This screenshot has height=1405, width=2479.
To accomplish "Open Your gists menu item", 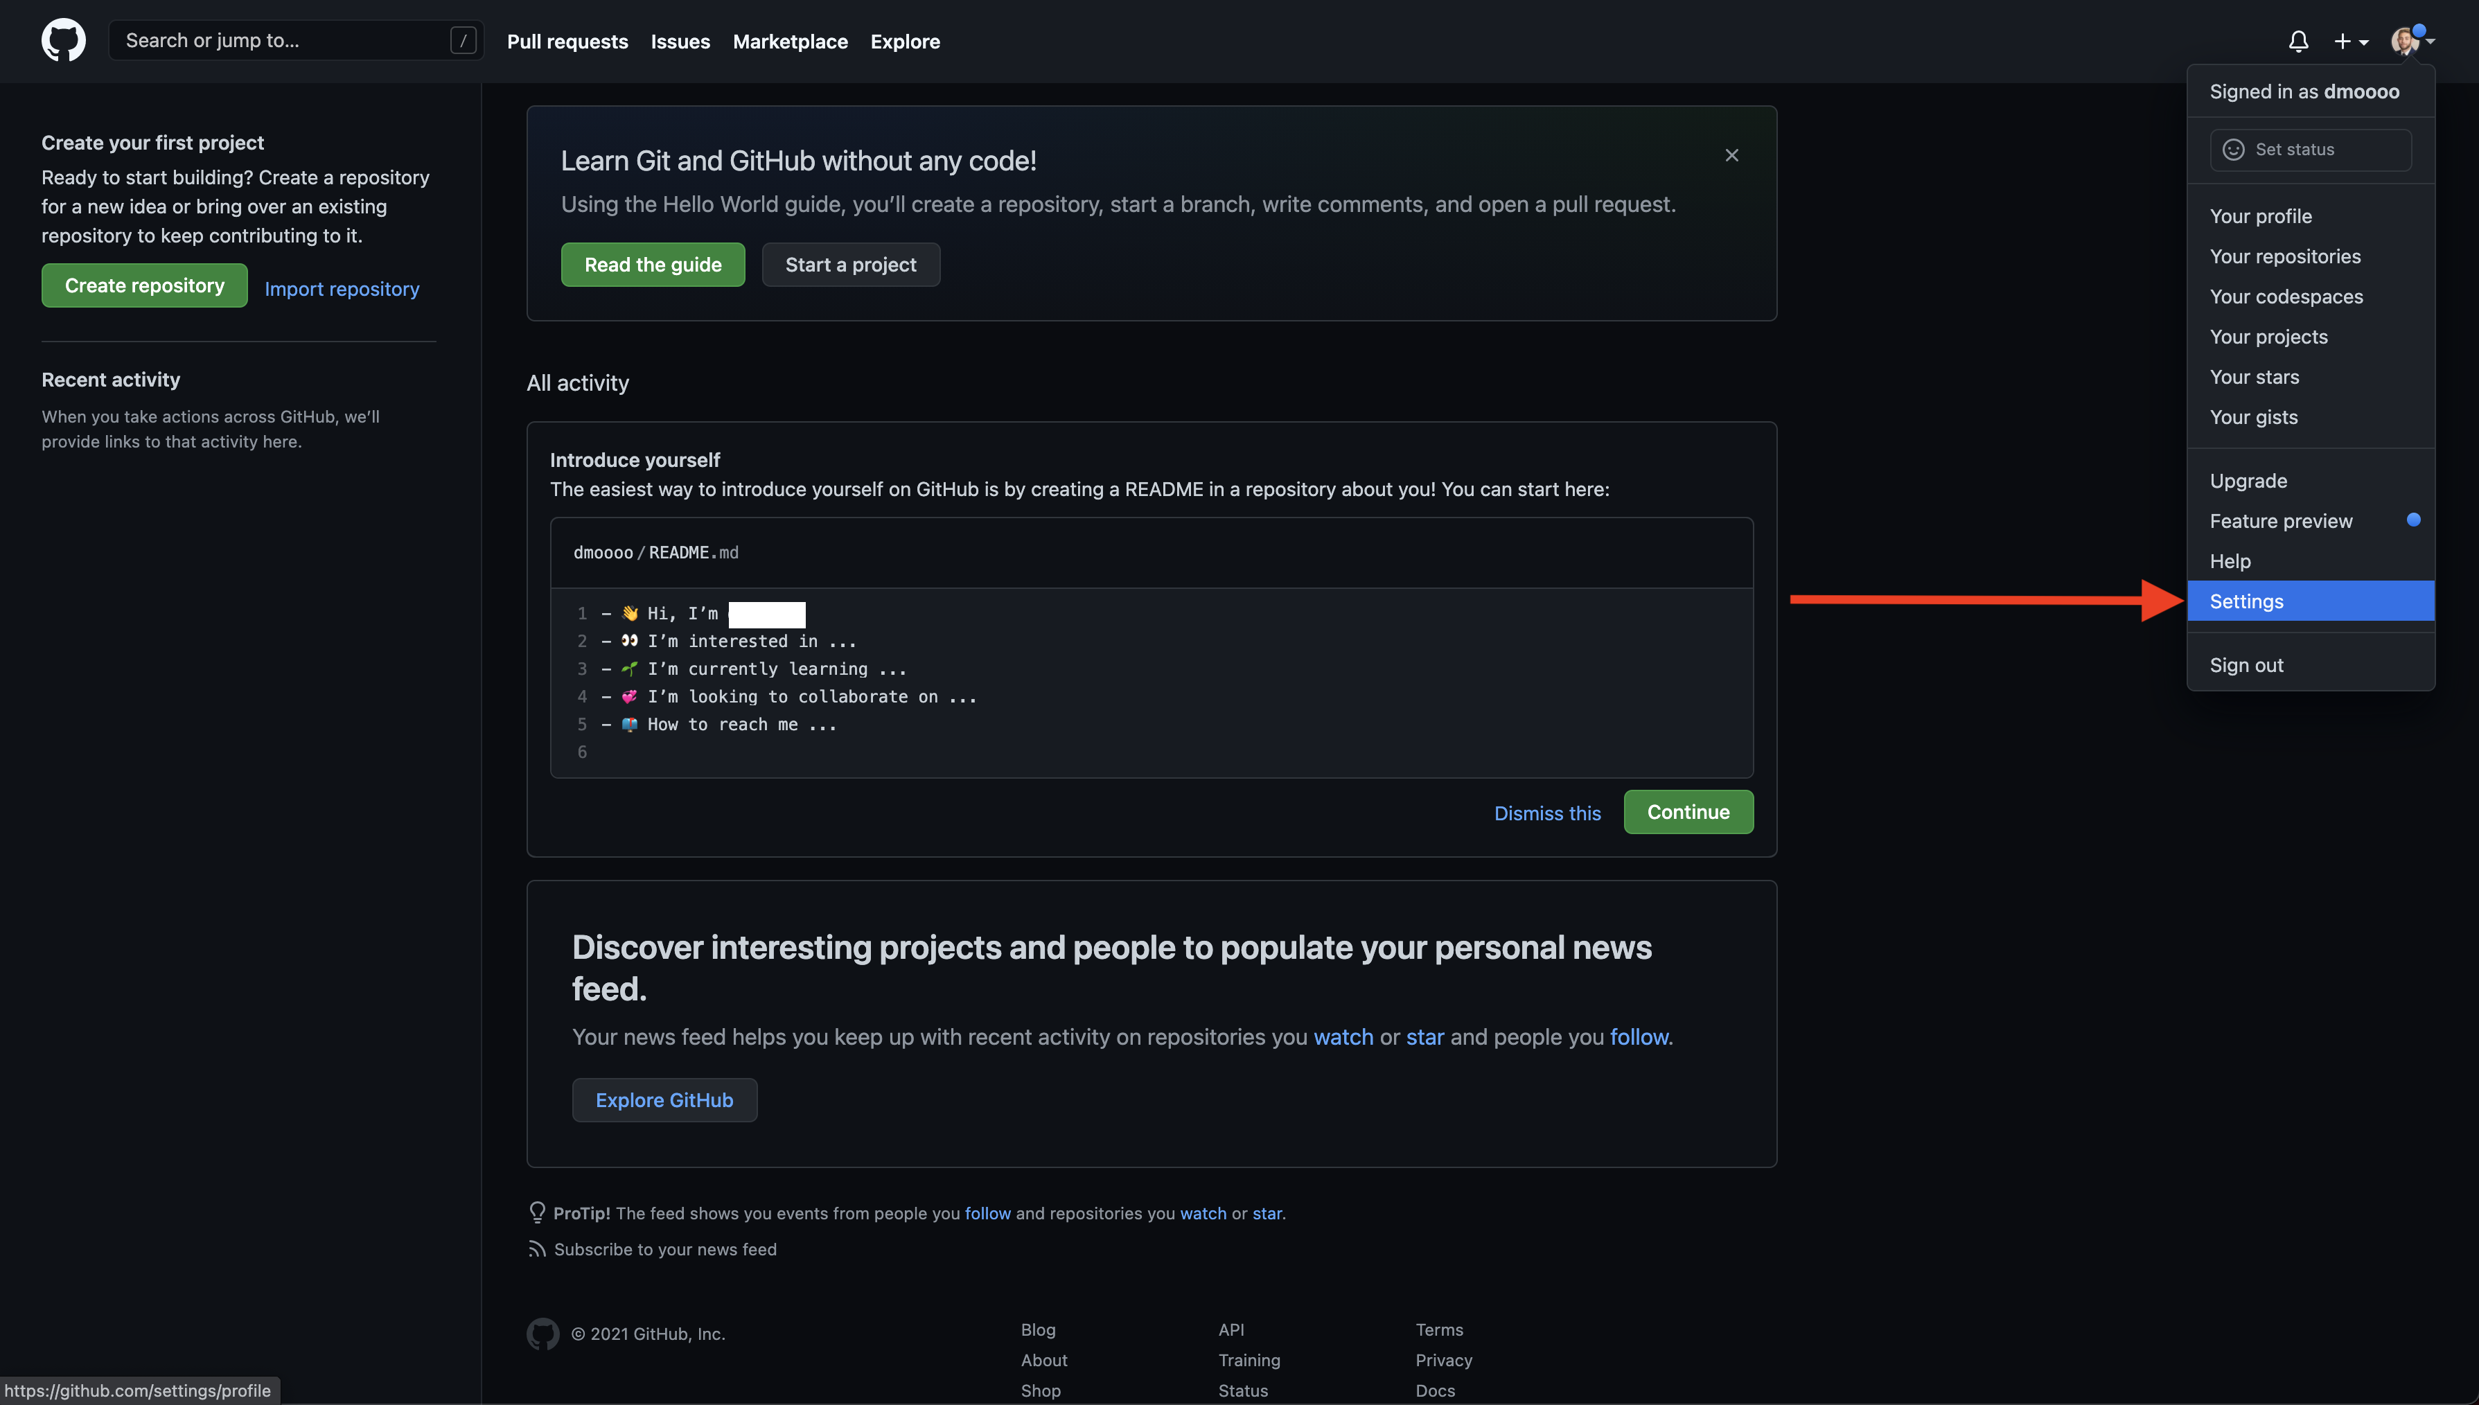I will click(2310, 418).
